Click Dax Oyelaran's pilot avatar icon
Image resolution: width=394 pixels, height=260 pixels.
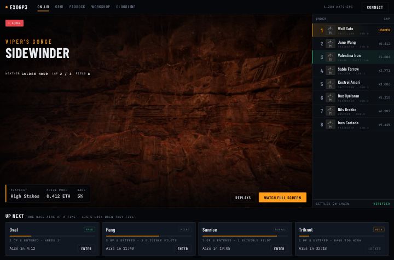331,97
